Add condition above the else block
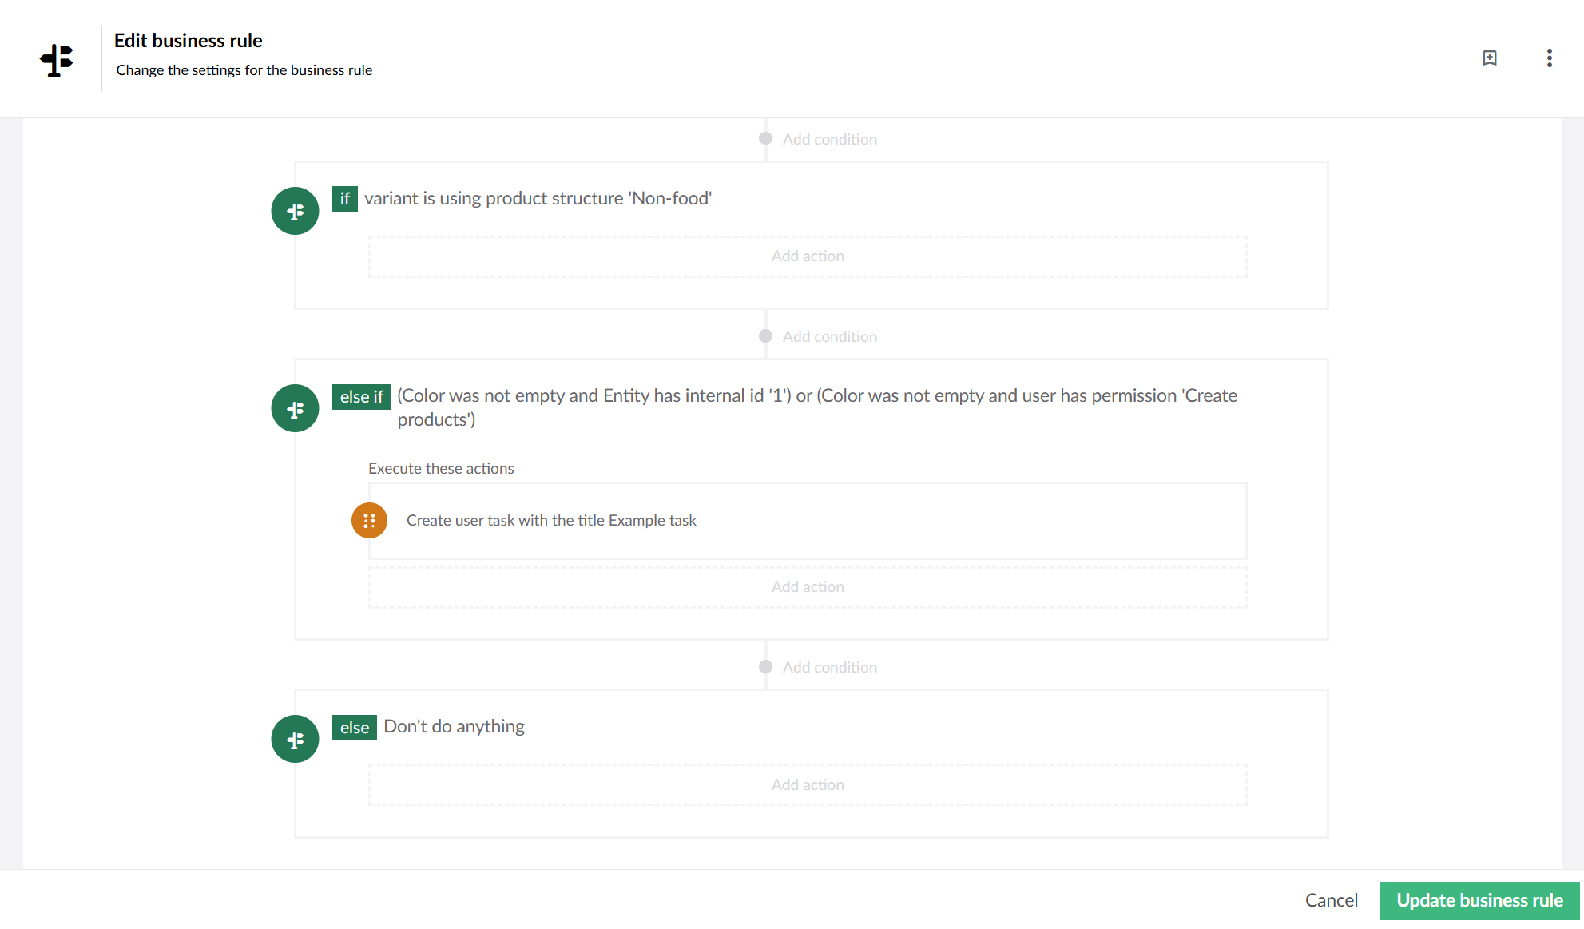This screenshot has width=1584, height=929. point(818,667)
